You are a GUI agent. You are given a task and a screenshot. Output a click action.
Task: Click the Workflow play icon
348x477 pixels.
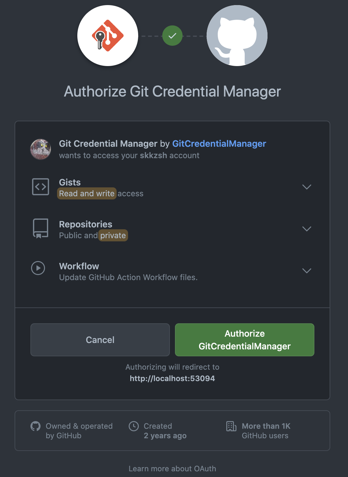tap(38, 268)
